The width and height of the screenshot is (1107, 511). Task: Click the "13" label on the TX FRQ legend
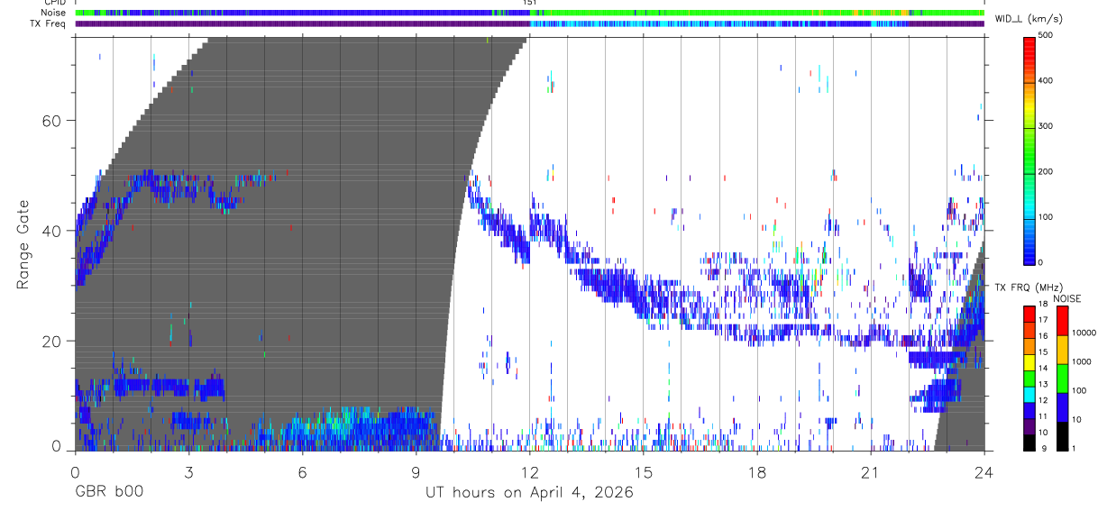click(1044, 384)
